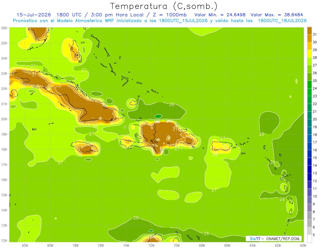Pick the legend swatch between 26 and 27

(309, 69)
